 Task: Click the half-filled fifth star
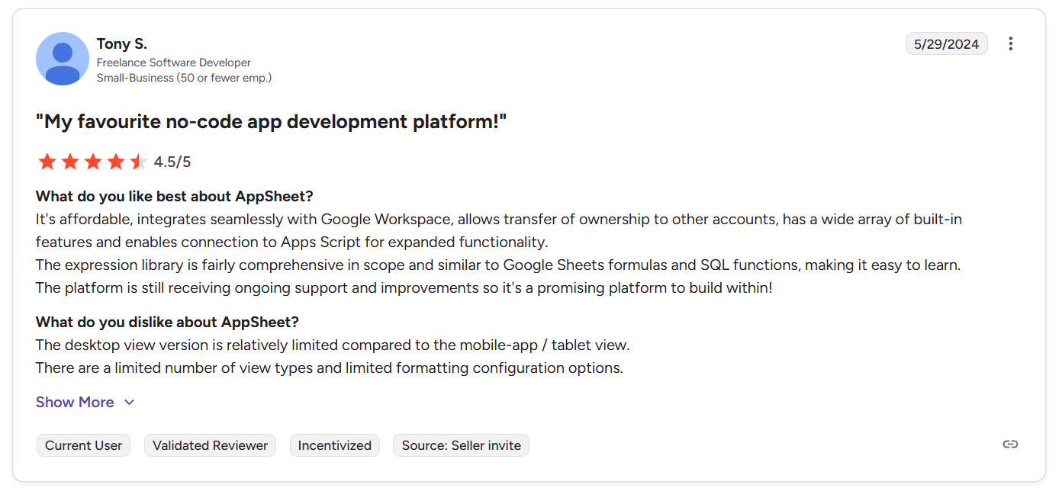[138, 162]
